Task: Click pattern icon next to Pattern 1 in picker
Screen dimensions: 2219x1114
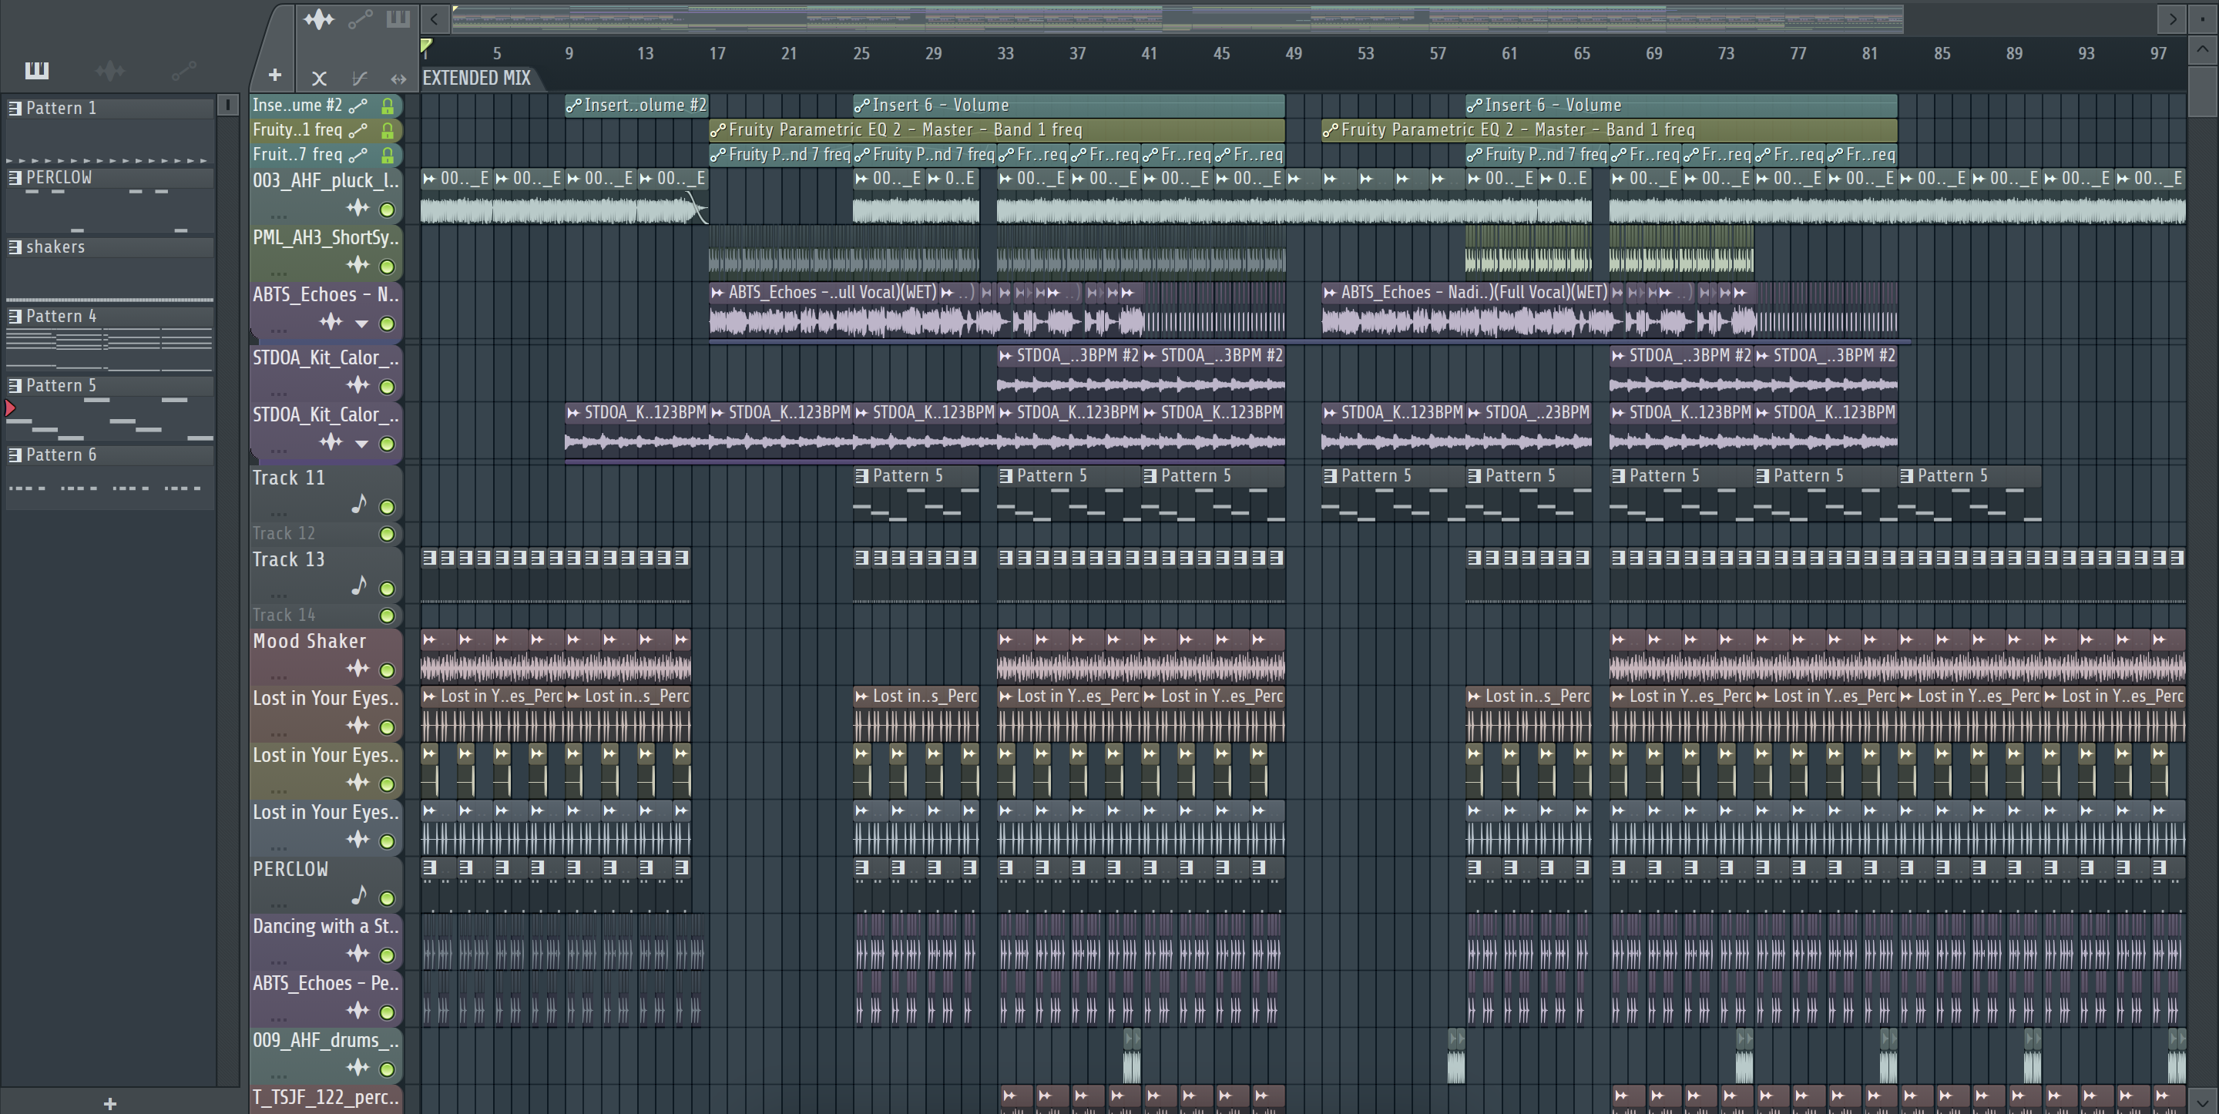Action: coord(15,108)
